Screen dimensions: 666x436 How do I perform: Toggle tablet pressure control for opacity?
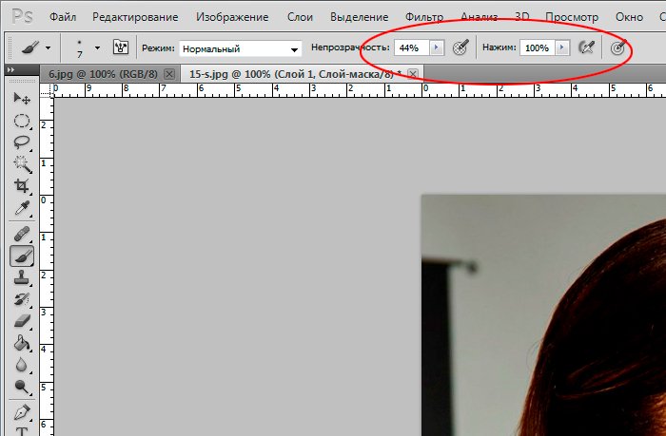[x=460, y=47]
